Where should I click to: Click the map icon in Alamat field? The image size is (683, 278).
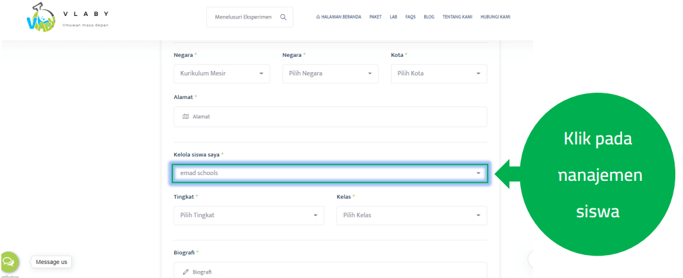click(186, 116)
